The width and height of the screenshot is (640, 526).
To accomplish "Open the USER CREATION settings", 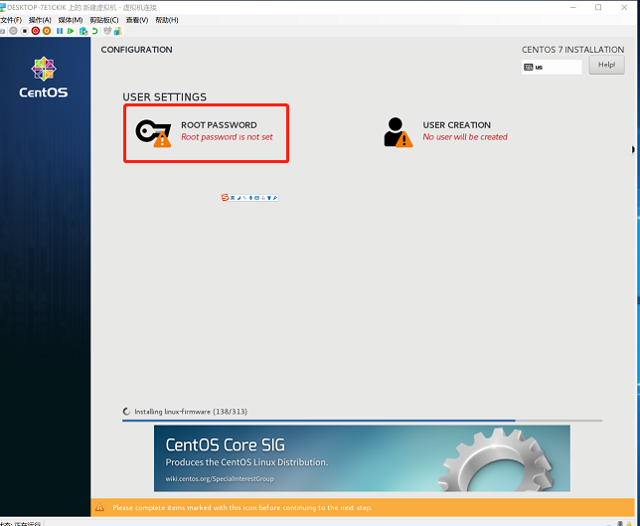I will [445, 131].
